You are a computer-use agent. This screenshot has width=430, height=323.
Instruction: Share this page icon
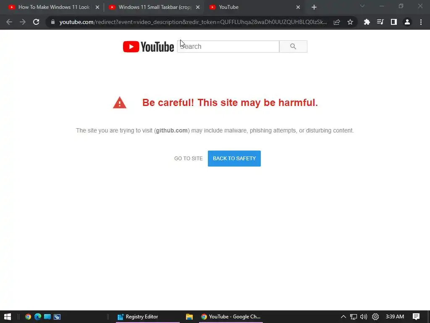click(337, 22)
